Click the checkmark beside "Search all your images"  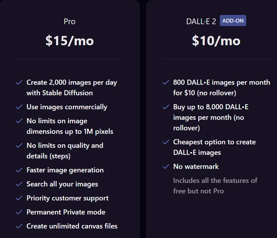click(19, 184)
